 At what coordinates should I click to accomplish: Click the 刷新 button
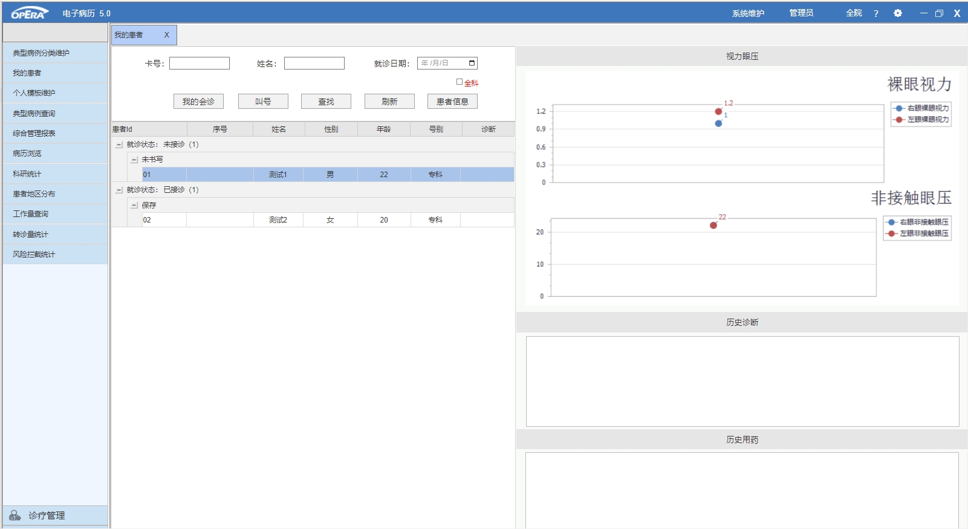click(389, 102)
